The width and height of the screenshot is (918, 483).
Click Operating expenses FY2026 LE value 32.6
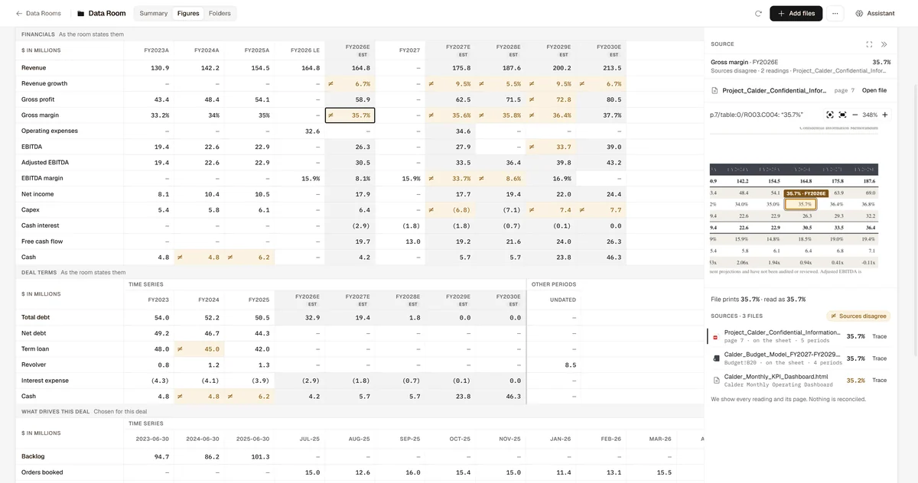coord(313,131)
